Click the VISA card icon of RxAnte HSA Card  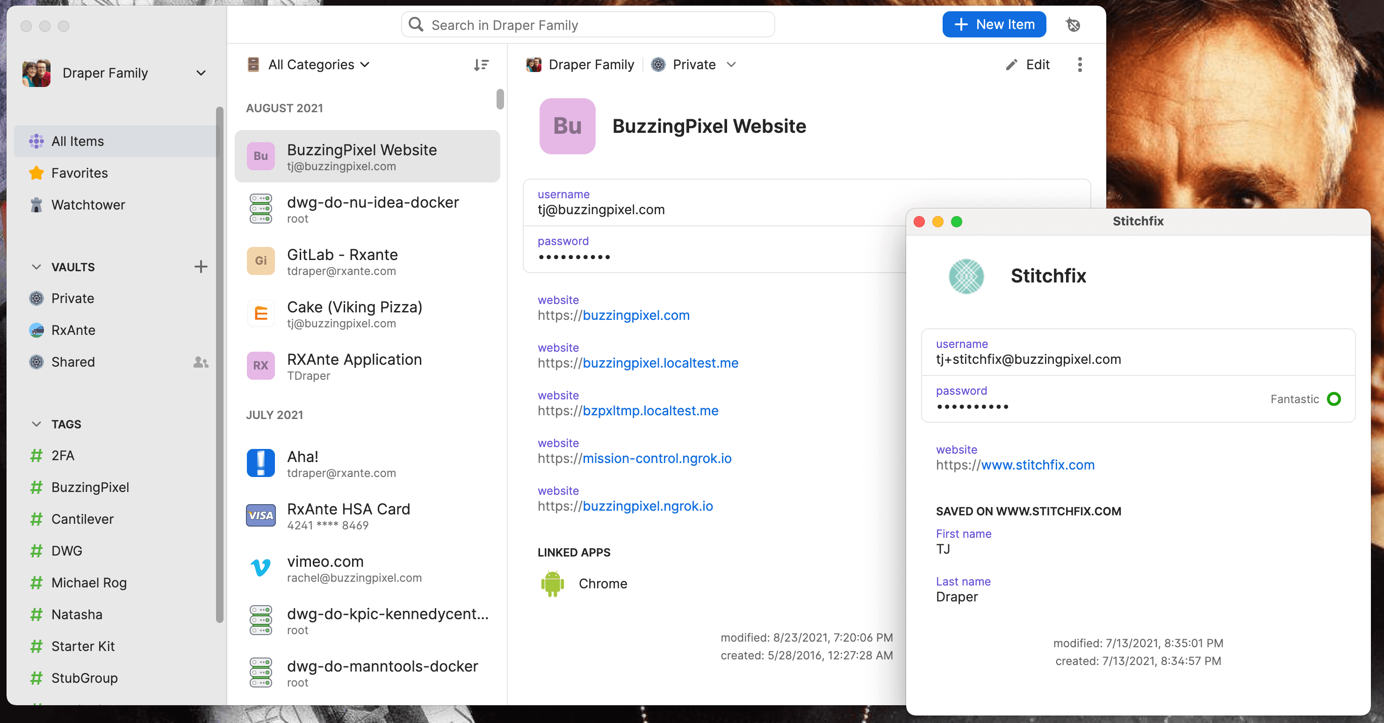coord(260,515)
